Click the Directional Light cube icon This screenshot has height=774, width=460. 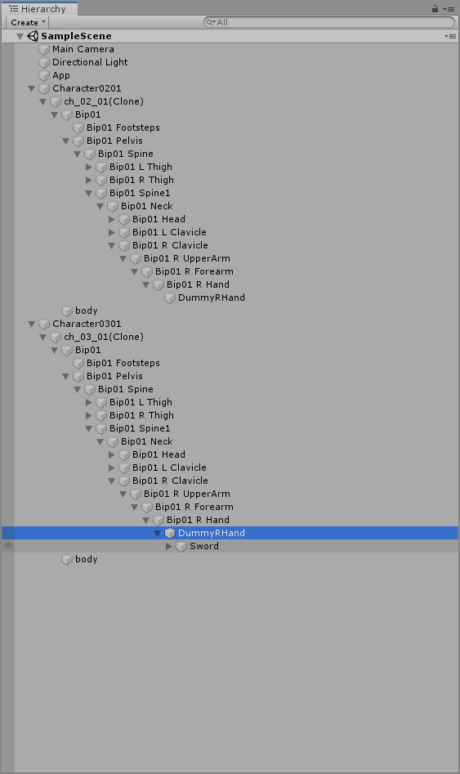pyautogui.click(x=44, y=62)
